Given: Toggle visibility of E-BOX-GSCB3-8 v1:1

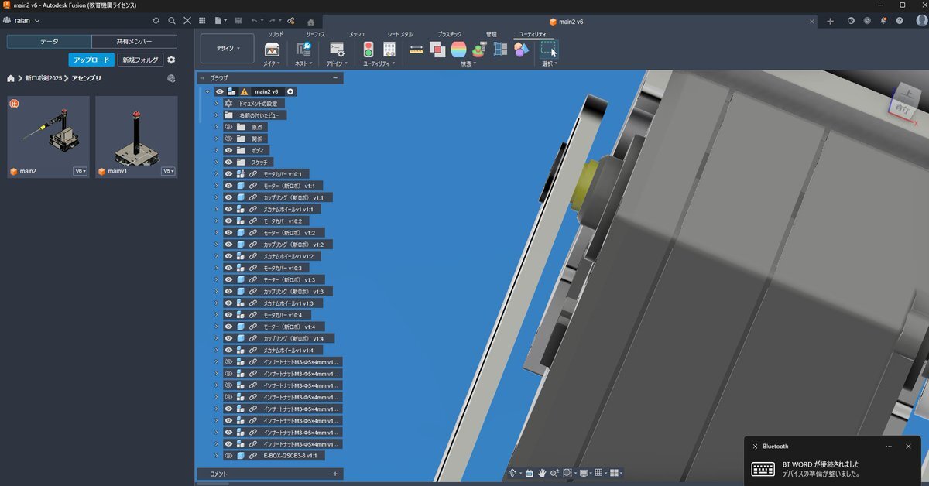Looking at the screenshot, I should (228, 456).
